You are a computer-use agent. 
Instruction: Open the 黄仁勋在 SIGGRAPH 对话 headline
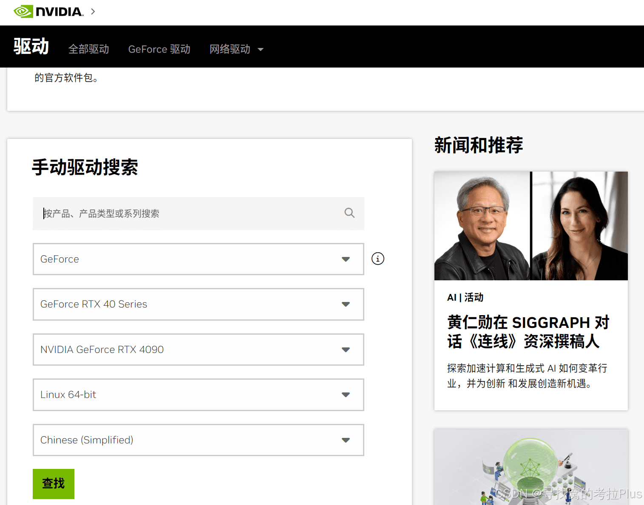click(528, 332)
